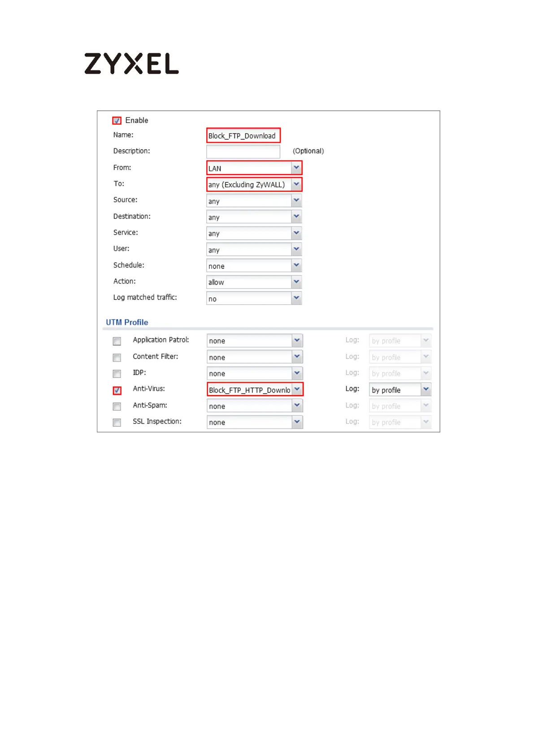This screenshot has width=534, height=755.
Task: Open the To dropdown showing any (Excluding ZyWALL)
Action: [254, 184]
